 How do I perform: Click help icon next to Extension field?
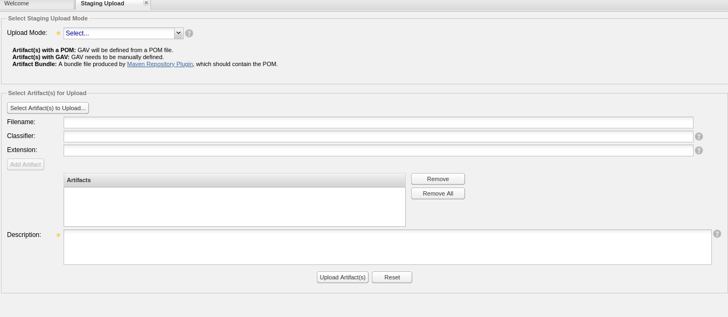[x=699, y=150]
